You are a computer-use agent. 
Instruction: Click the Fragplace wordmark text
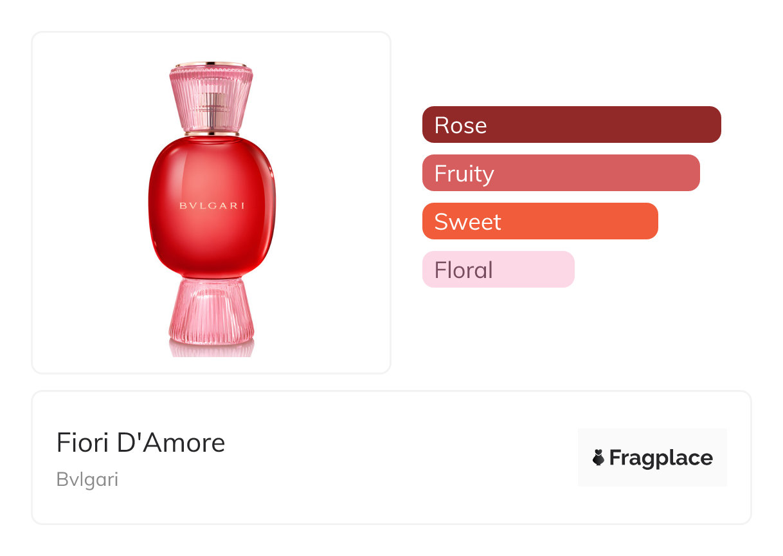tap(660, 458)
